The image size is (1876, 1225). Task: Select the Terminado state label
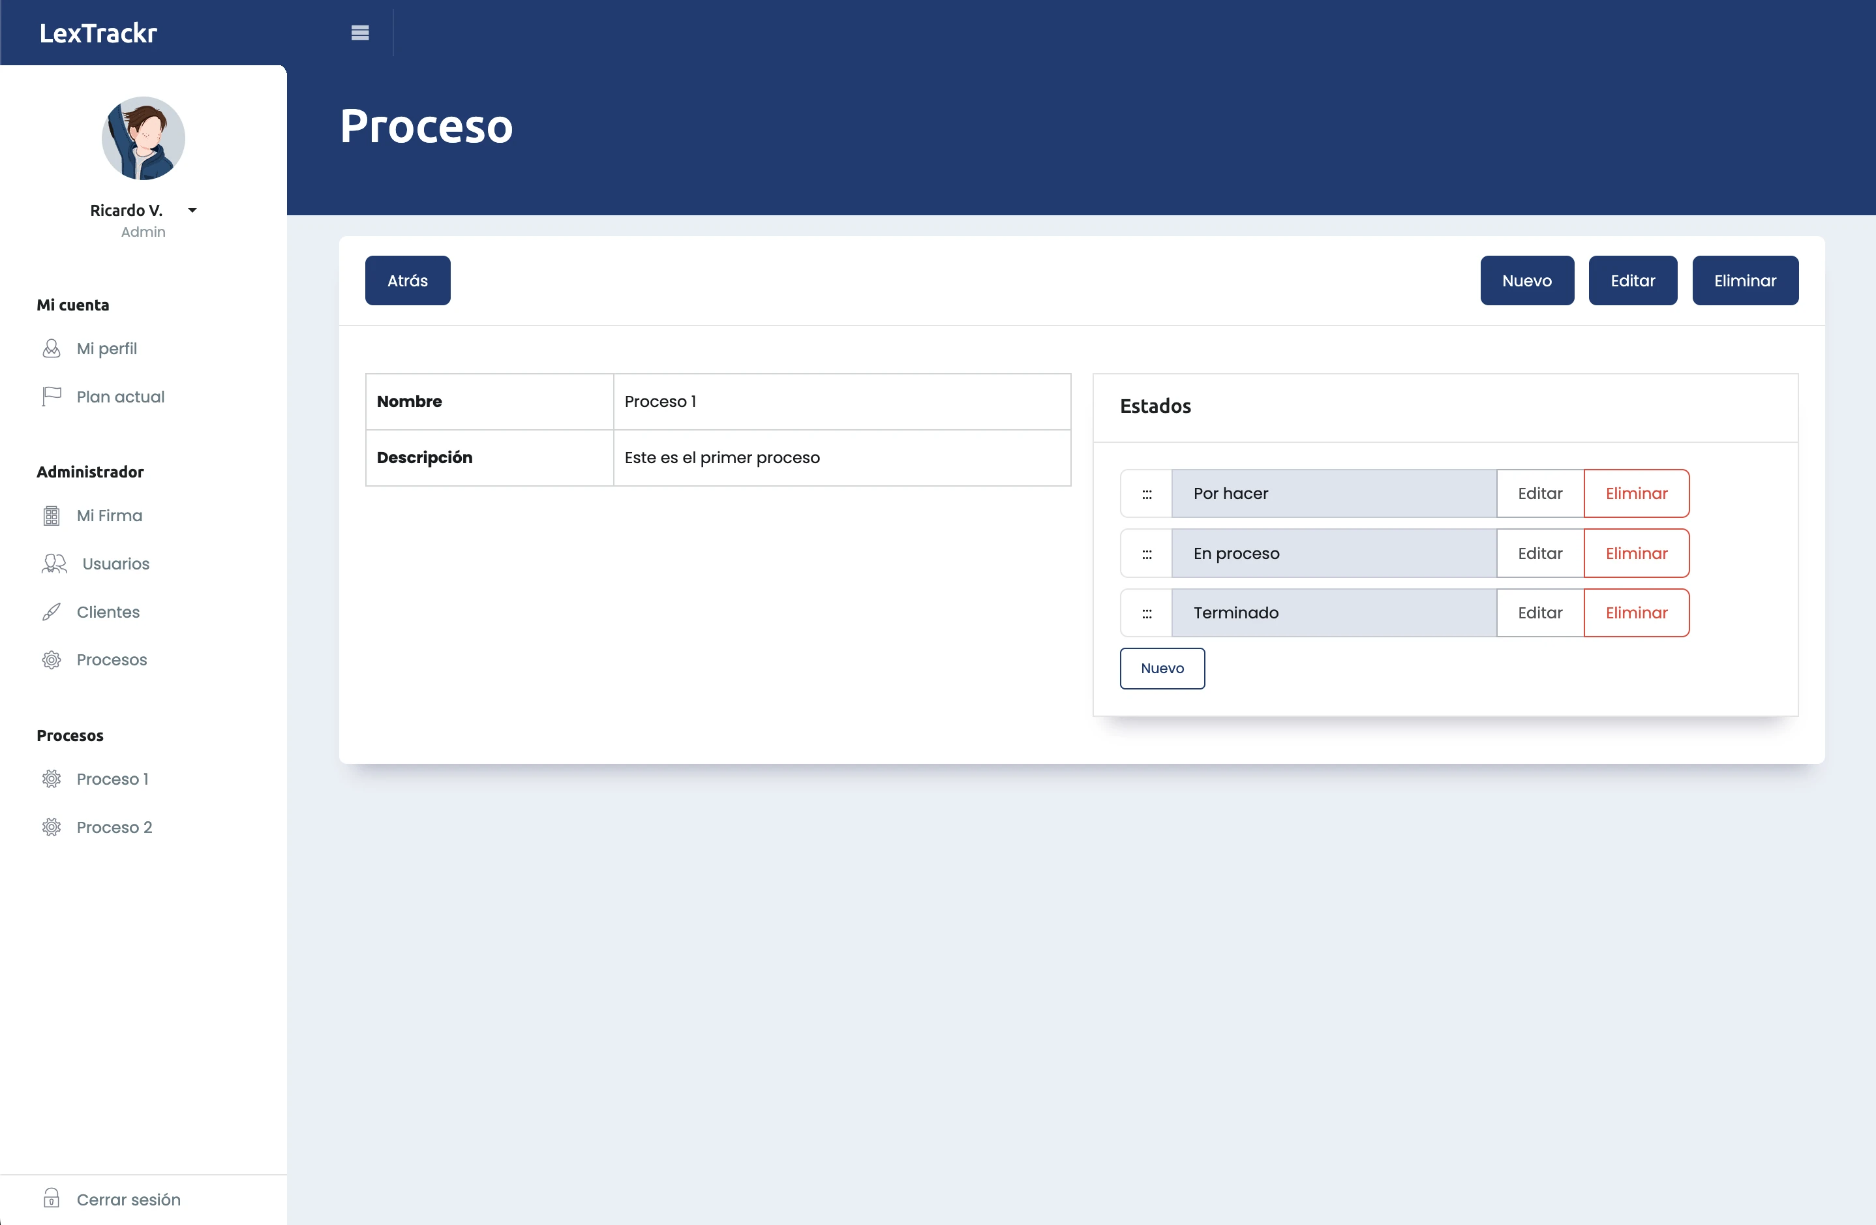pos(1334,612)
